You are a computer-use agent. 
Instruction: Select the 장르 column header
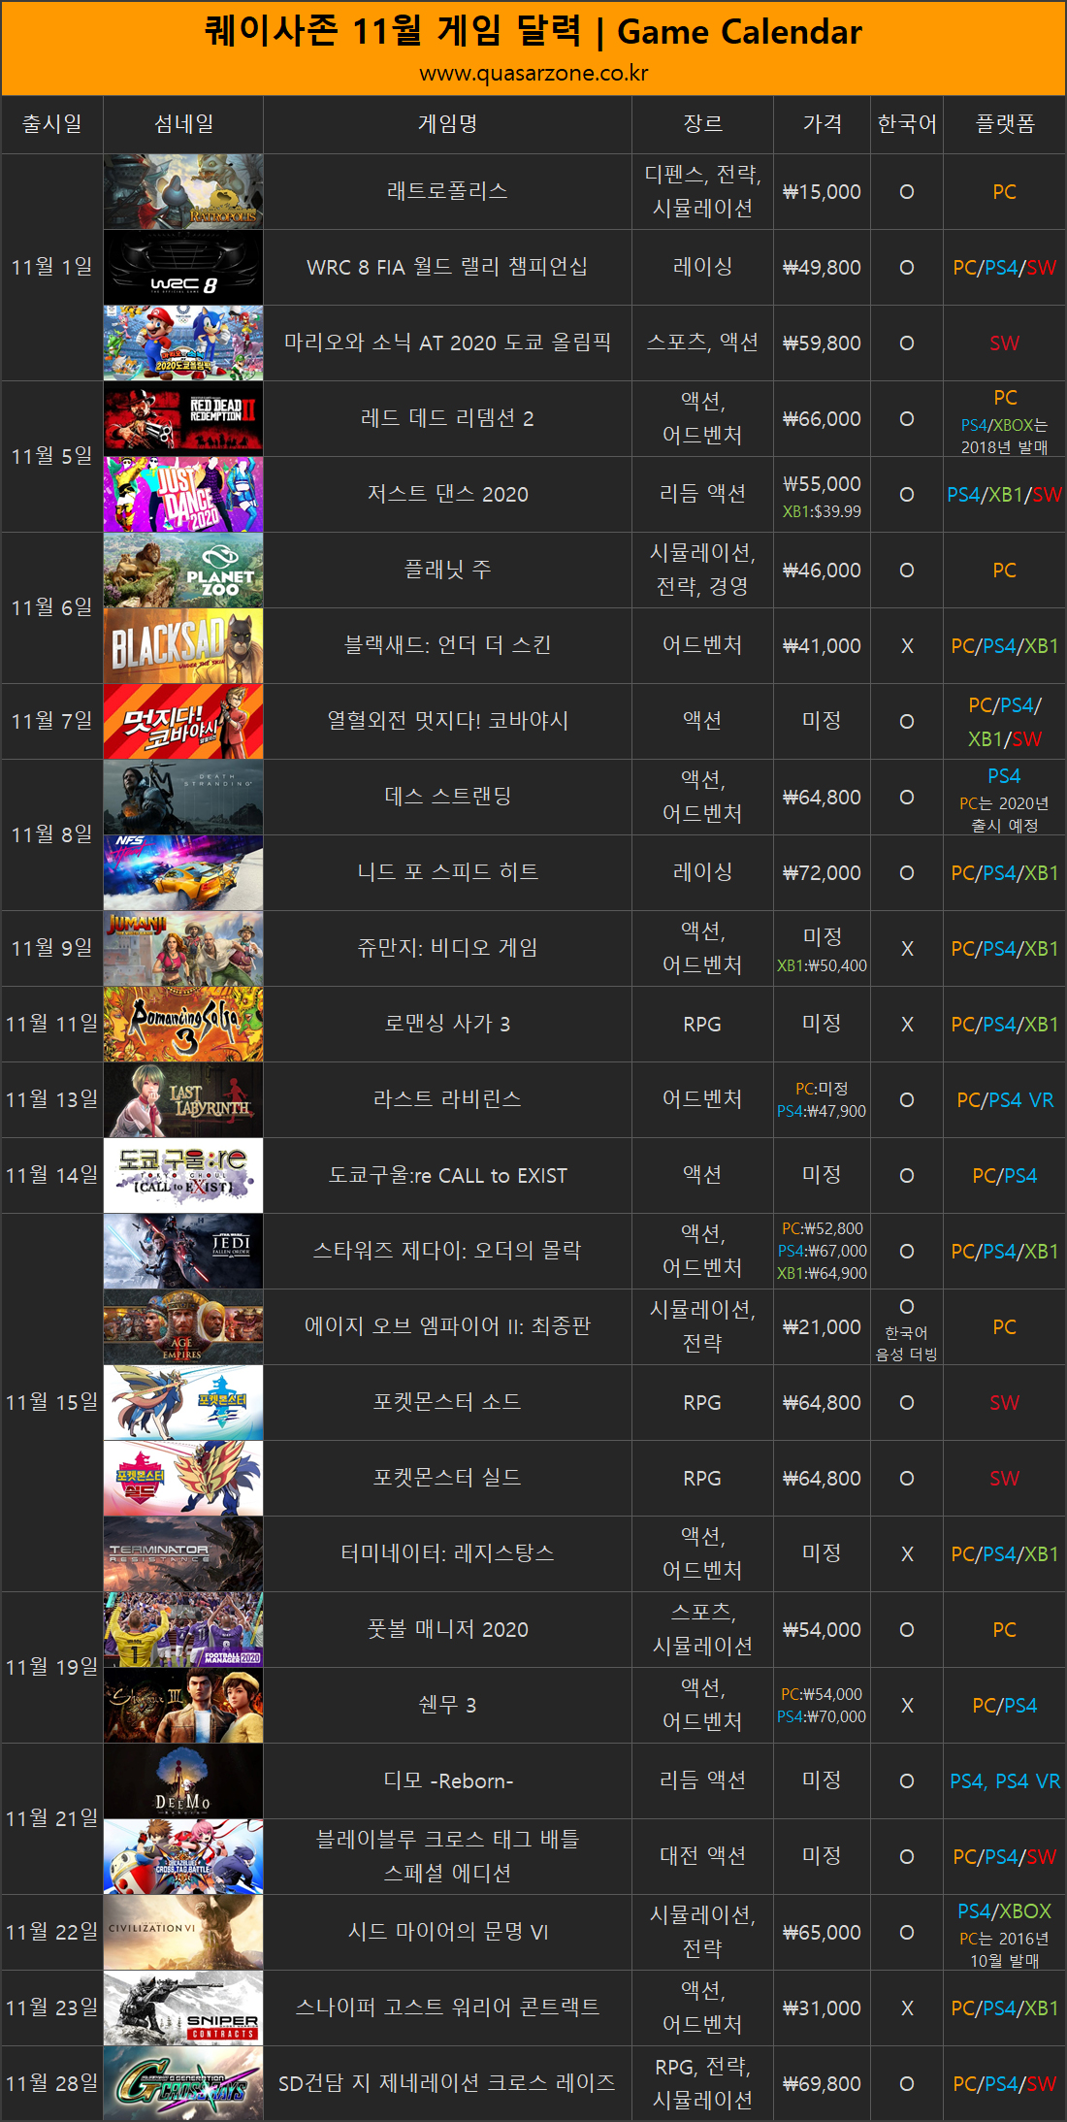click(x=702, y=124)
